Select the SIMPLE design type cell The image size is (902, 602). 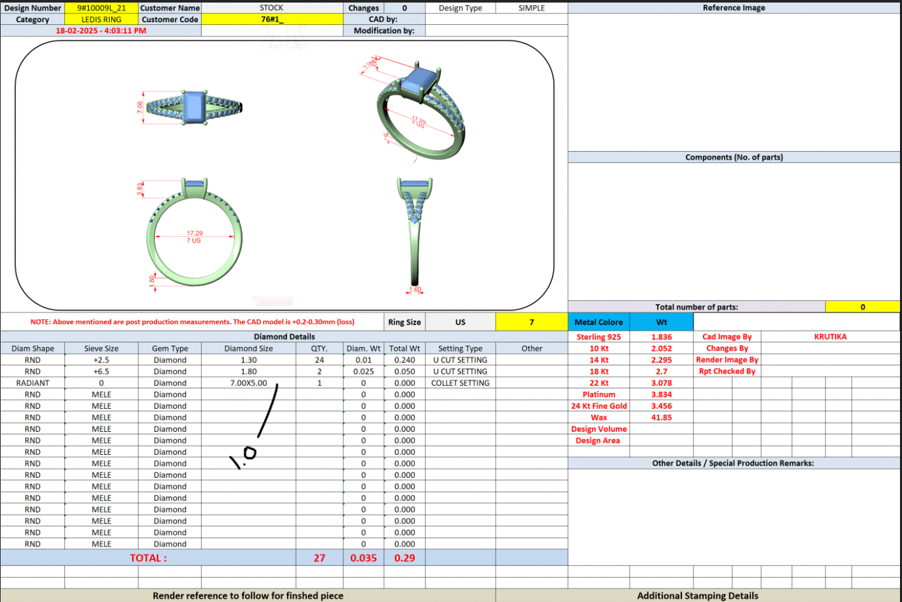tap(531, 8)
